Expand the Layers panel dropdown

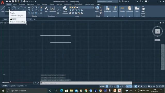tap(78, 16)
